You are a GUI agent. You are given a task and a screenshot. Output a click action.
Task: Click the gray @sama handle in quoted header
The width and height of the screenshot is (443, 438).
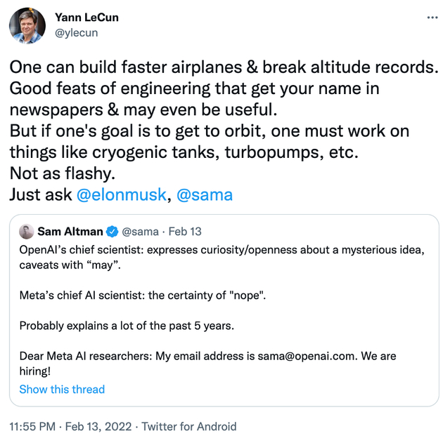[x=141, y=232]
